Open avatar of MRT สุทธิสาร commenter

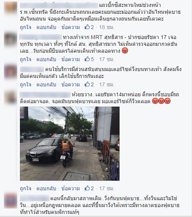11,39
